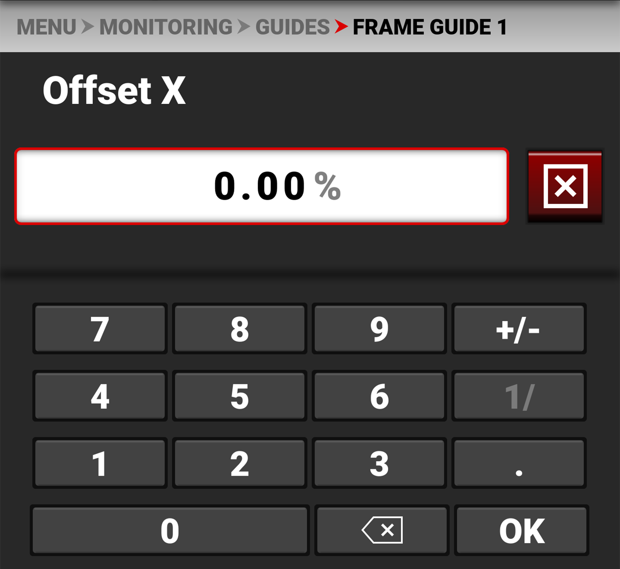This screenshot has height=569, width=620.
Task: Tap the number 6 key
Action: 379,396
